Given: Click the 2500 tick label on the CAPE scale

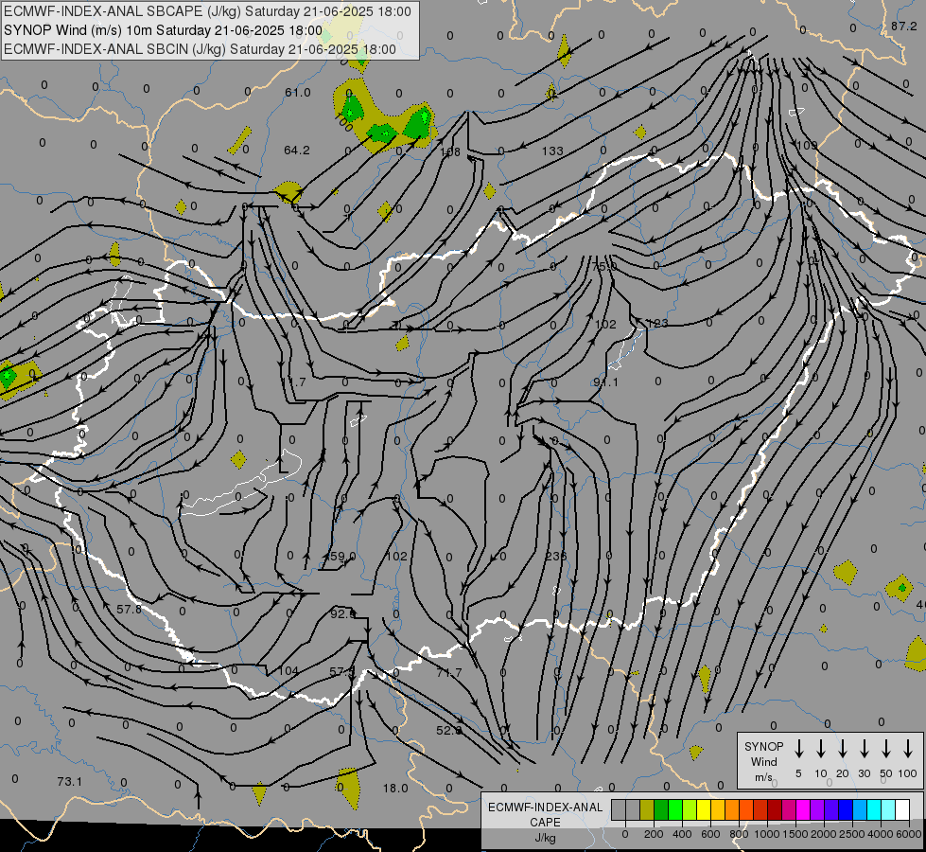Looking at the screenshot, I should (x=852, y=834).
